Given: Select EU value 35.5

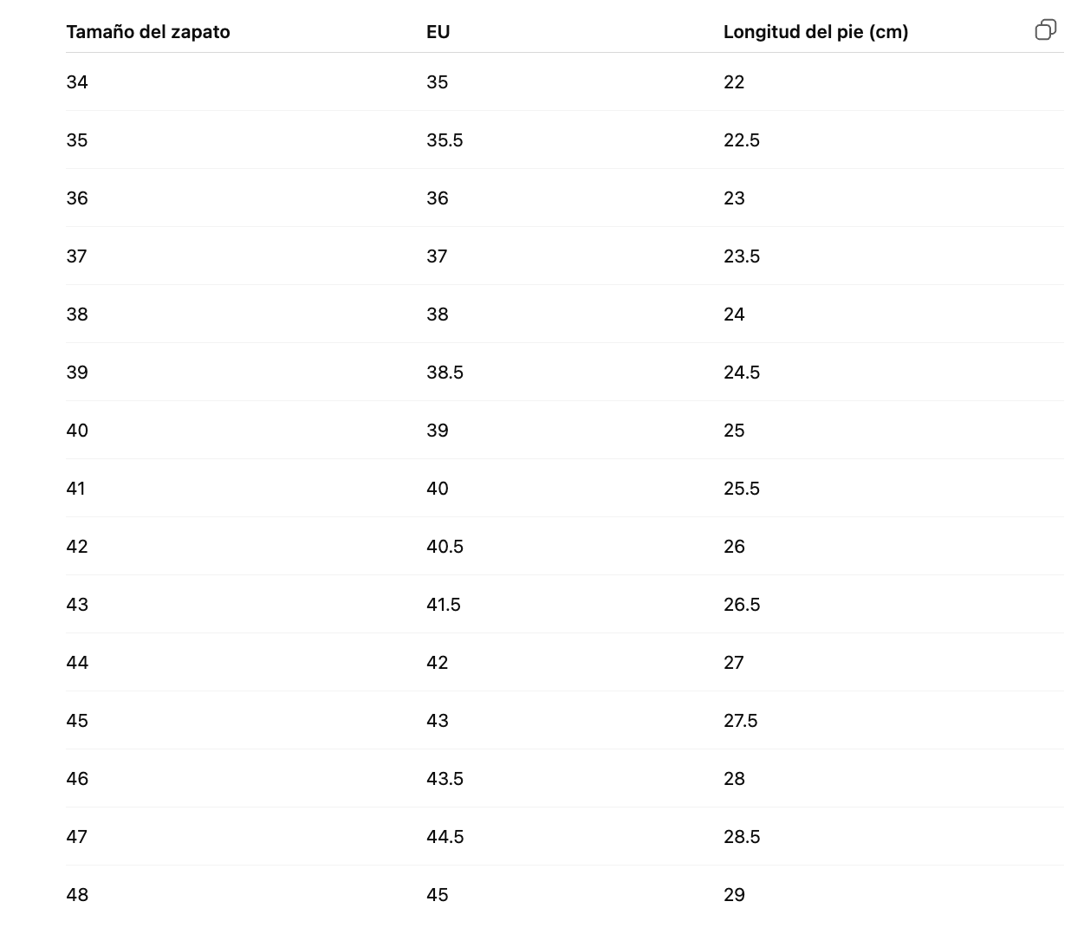Looking at the screenshot, I should [445, 140].
